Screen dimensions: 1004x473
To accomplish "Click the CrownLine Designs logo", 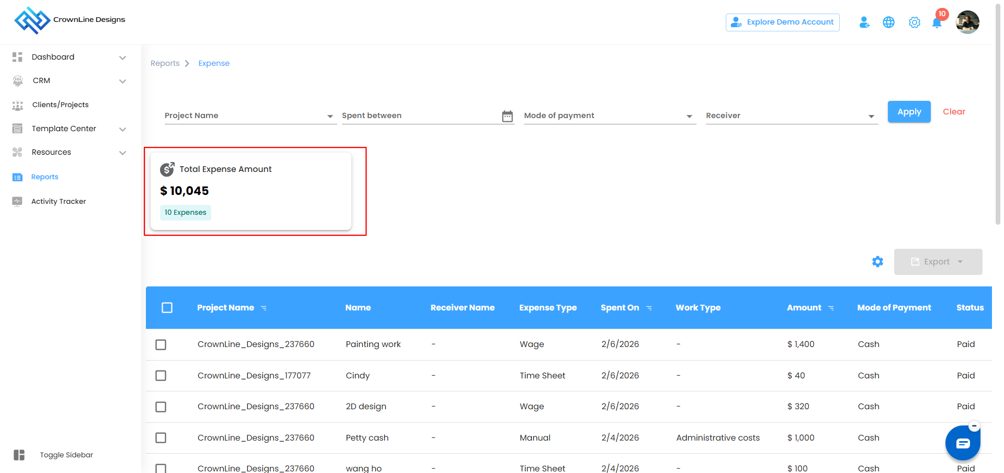I will [x=70, y=20].
